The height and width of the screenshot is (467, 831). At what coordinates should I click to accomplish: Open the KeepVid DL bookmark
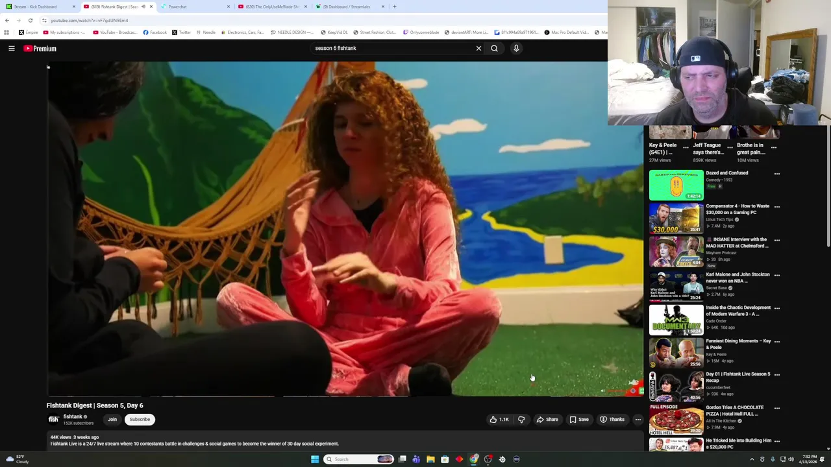(x=334, y=32)
